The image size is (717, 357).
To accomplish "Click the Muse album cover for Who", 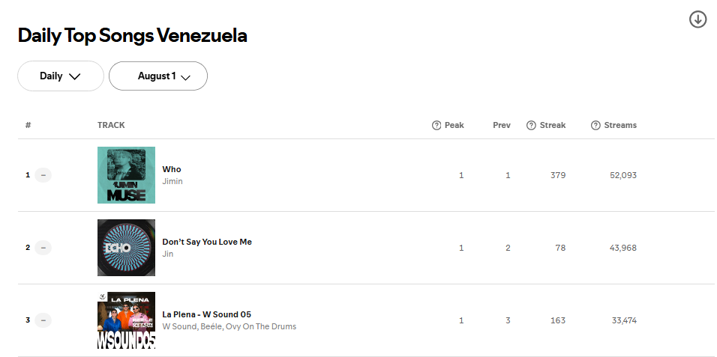I will 126,175.
